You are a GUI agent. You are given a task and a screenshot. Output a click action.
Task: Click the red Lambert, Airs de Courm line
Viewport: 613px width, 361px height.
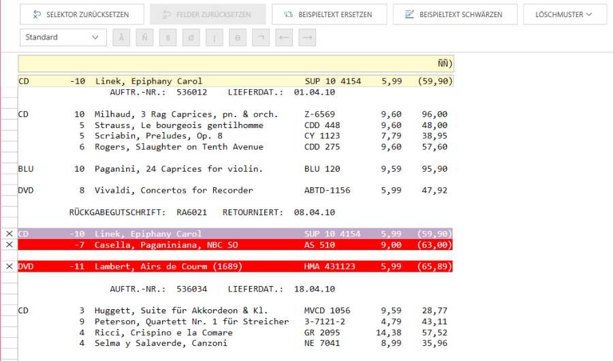point(236,266)
